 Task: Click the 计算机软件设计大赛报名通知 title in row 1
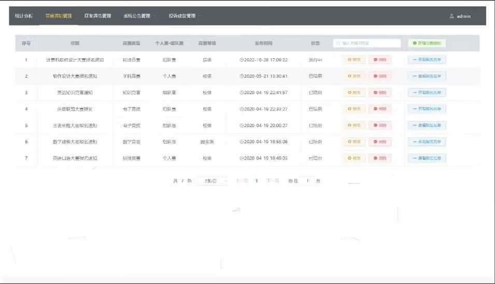[x=75, y=60]
